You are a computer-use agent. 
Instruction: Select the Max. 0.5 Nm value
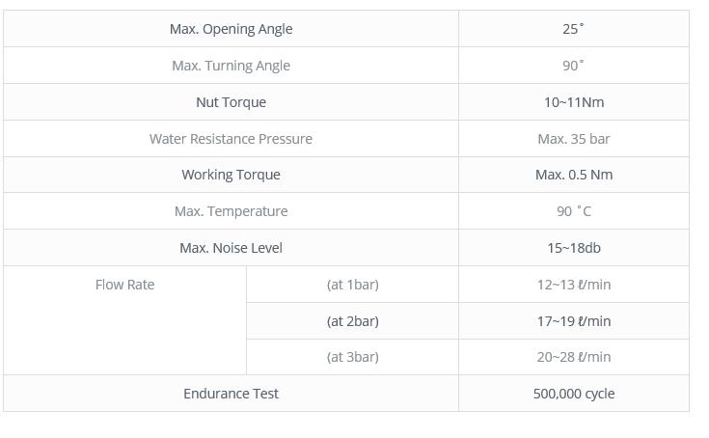pyautogui.click(x=574, y=175)
